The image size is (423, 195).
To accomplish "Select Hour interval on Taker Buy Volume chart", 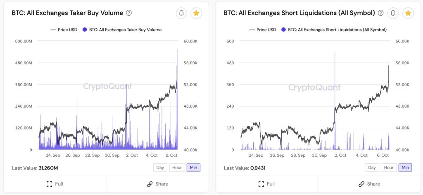I will (x=177, y=167).
